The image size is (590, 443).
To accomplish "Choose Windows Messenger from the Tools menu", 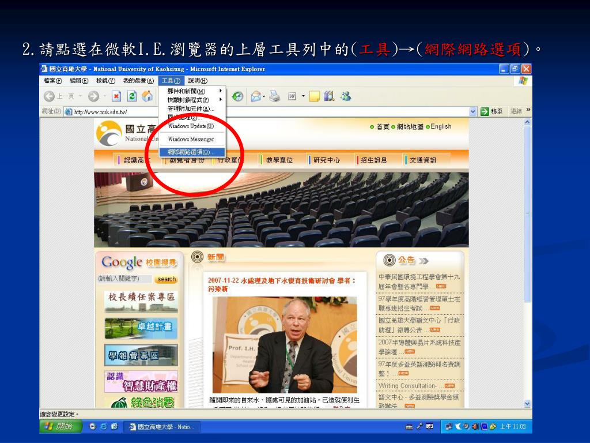I will click(x=192, y=139).
